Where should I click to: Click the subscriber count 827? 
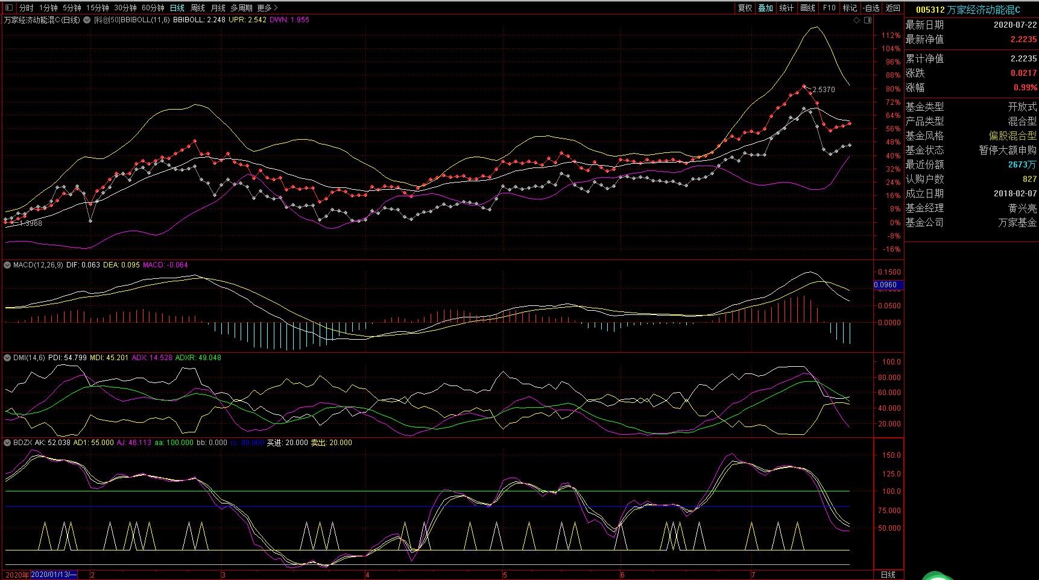click(1030, 179)
